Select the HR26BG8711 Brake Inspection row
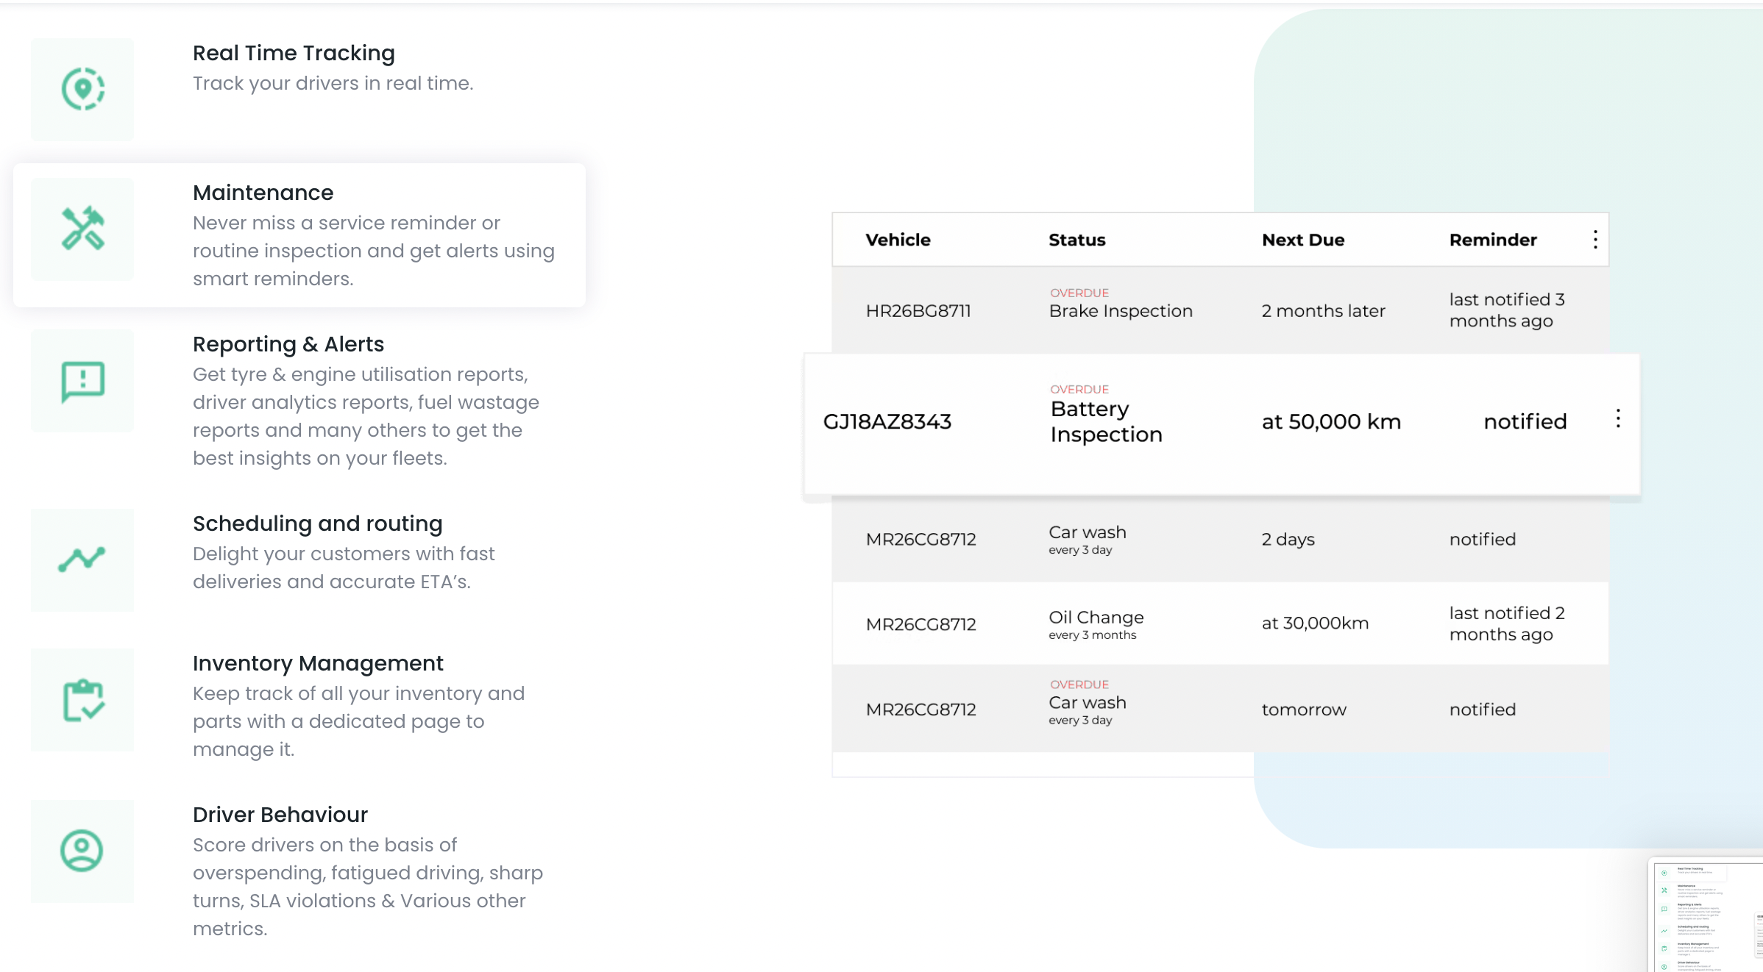Image resolution: width=1763 pixels, height=972 pixels. coord(1220,310)
